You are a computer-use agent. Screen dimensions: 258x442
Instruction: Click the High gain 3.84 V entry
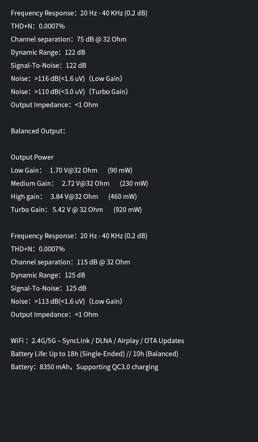[55, 197]
